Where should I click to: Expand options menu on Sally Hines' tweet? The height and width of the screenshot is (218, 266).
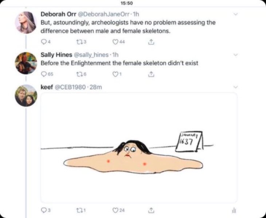(236, 55)
